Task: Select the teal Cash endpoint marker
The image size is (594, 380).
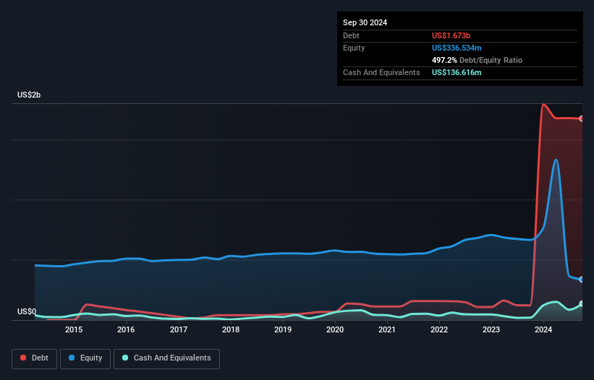Action: 582,303
